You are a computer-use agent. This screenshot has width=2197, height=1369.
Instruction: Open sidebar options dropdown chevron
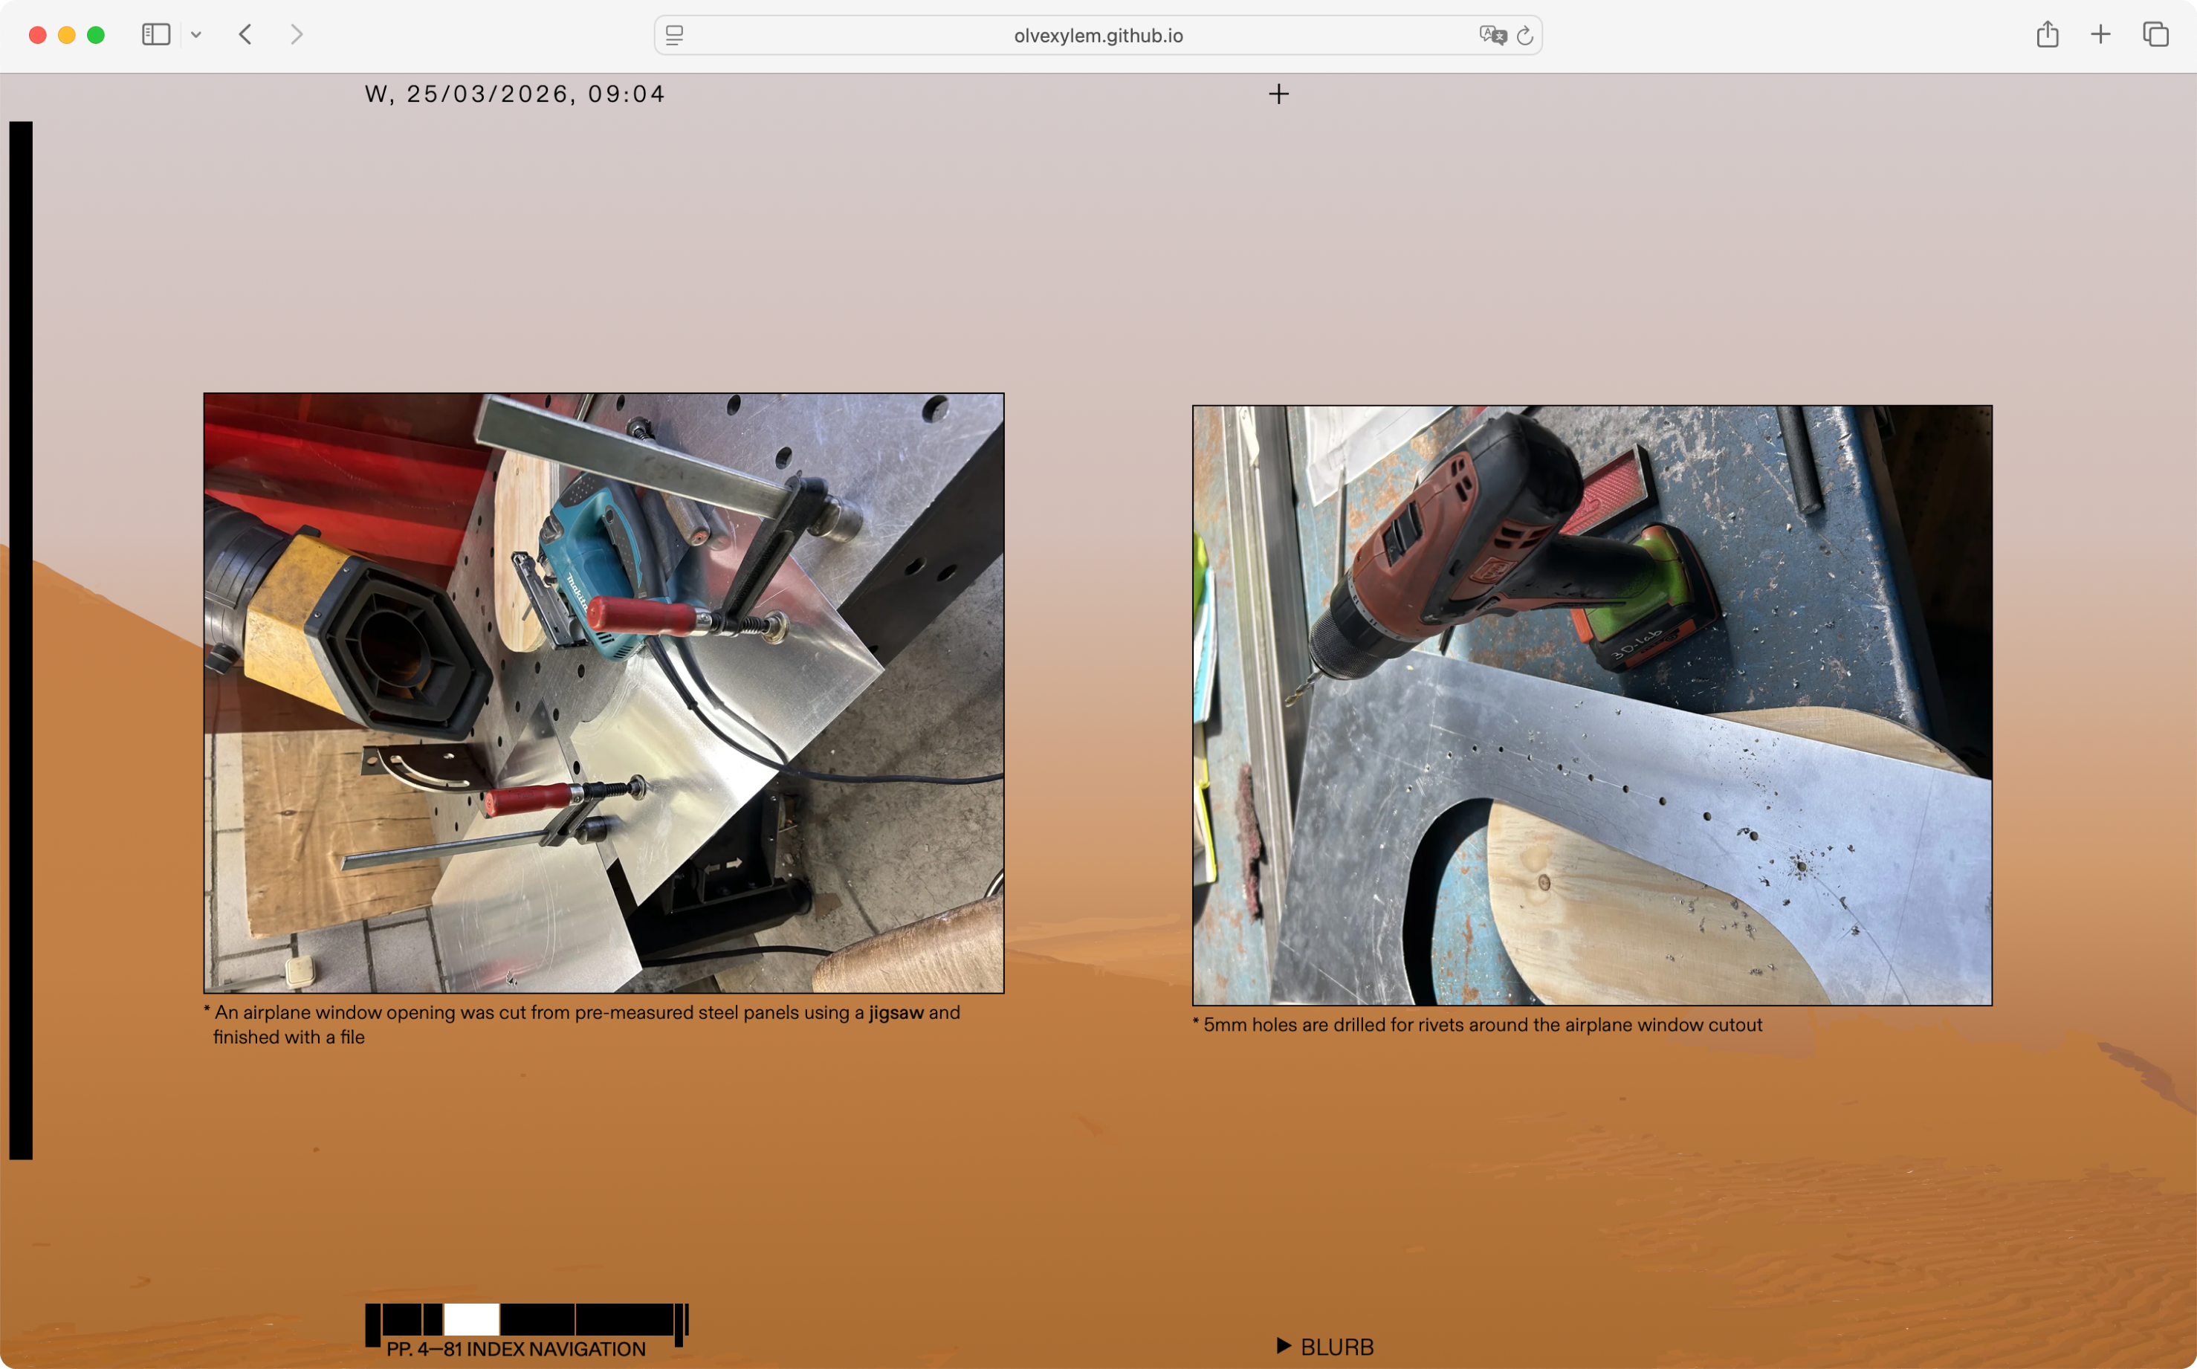(195, 36)
